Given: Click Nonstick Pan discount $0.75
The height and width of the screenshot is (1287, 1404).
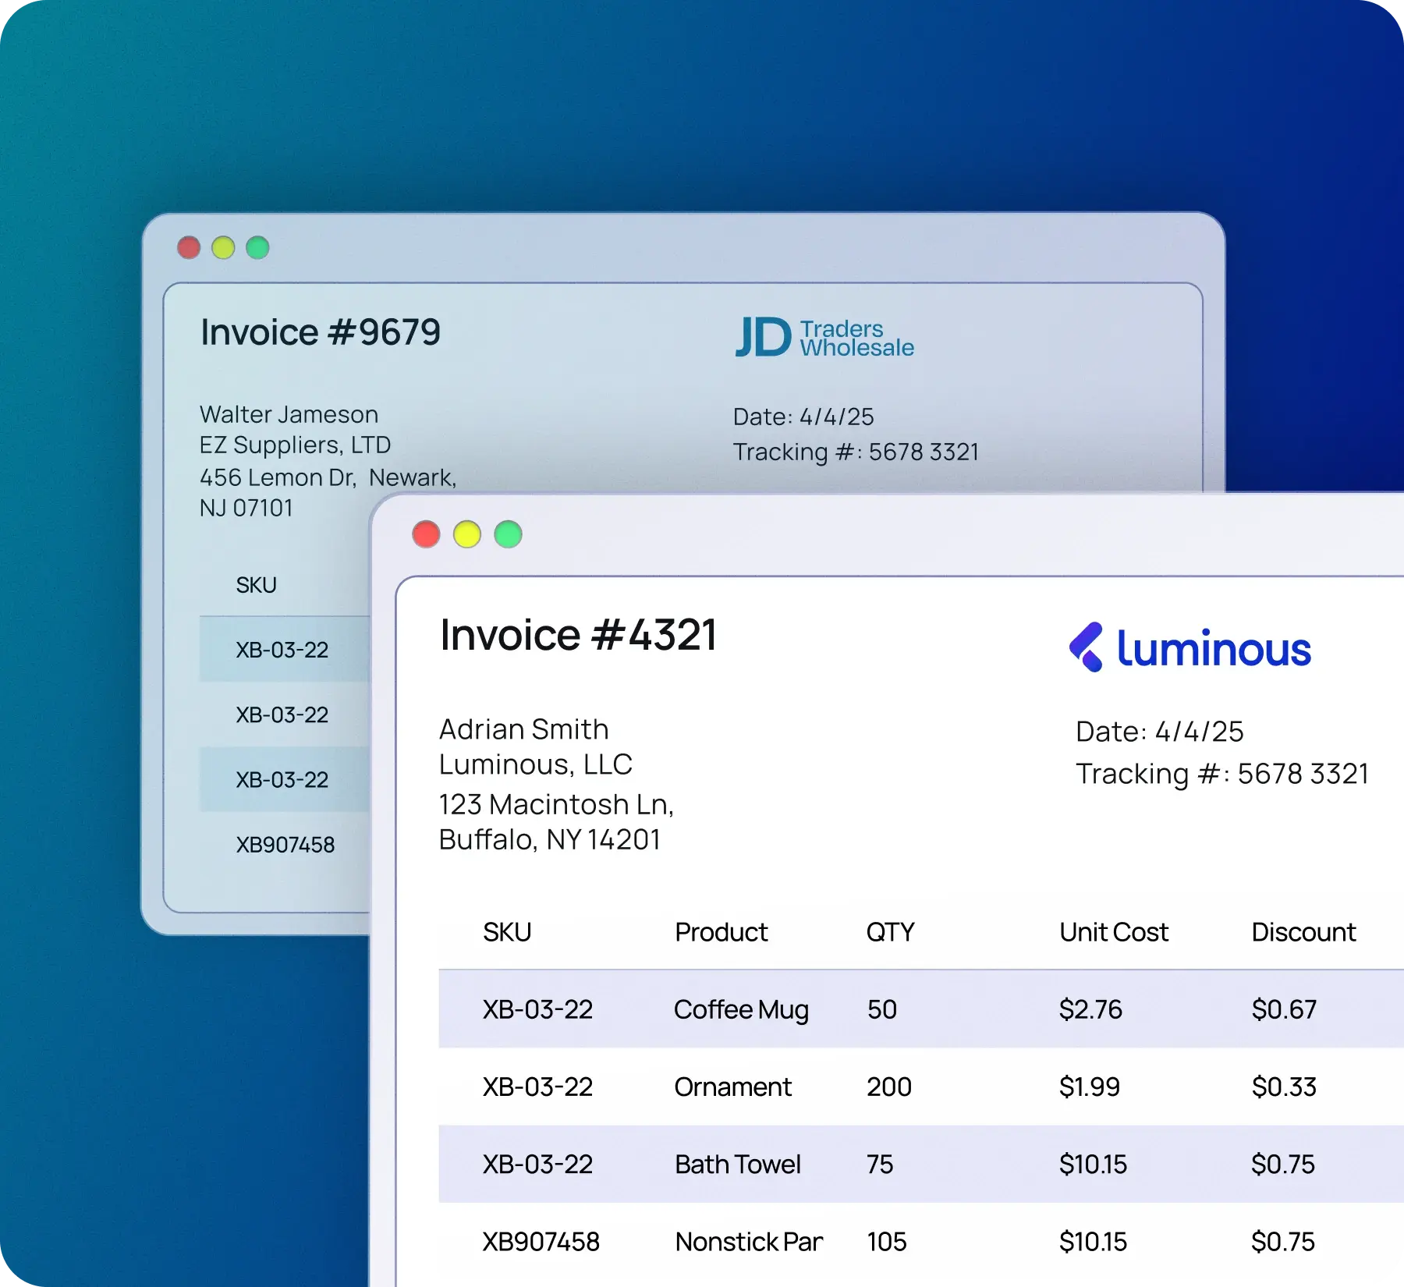Looking at the screenshot, I should point(1283,1241).
